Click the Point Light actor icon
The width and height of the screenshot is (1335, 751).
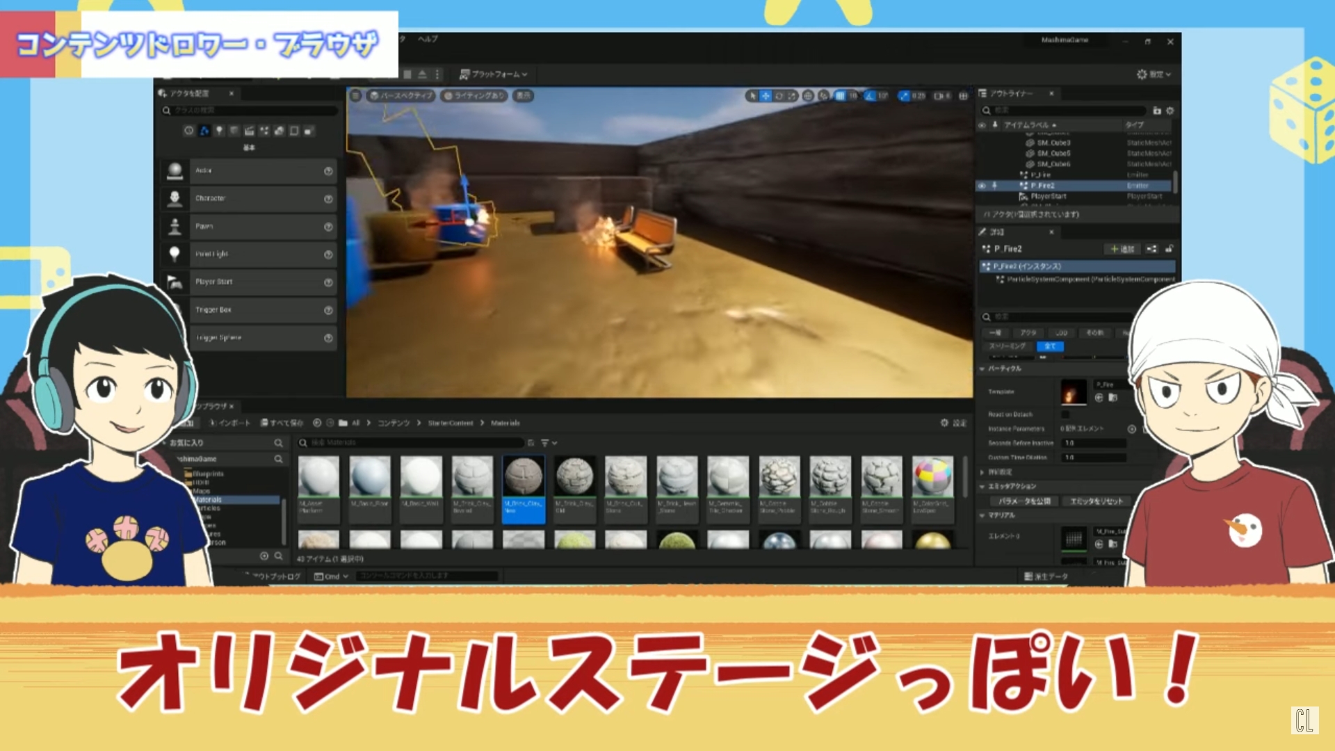[x=175, y=254]
